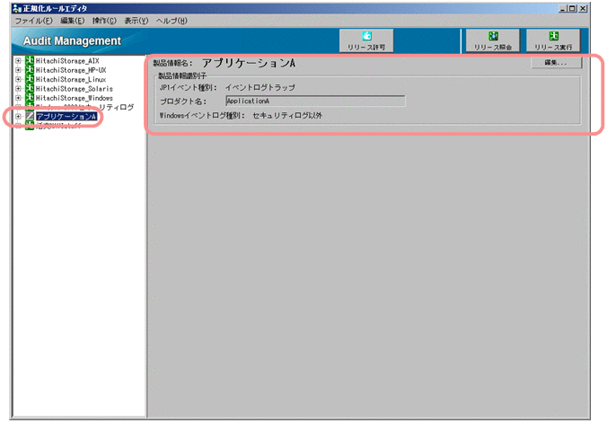The width and height of the screenshot is (607, 423).
Task: Click the 編集... button in the product panel
Action: pyautogui.click(x=557, y=63)
